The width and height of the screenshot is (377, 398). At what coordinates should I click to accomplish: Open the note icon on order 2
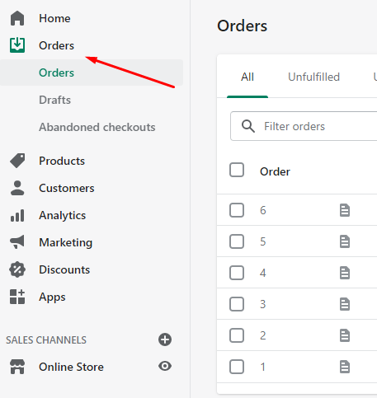pos(345,335)
